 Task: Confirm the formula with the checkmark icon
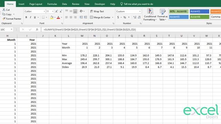(30, 30)
